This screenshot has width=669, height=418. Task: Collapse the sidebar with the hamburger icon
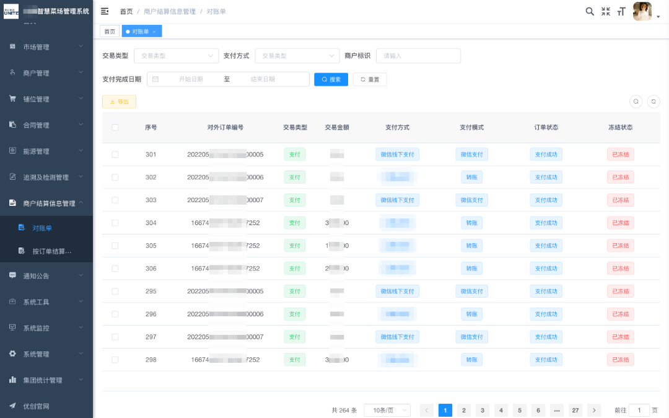[x=105, y=11]
